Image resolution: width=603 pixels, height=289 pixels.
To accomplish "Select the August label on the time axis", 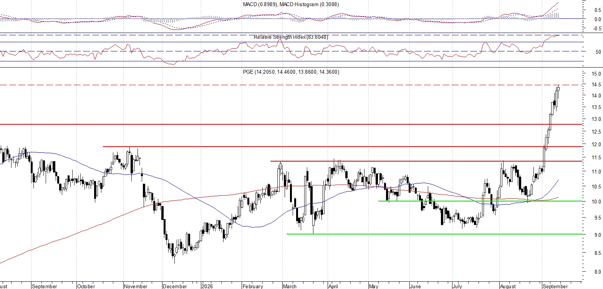I will click(508, 286).
